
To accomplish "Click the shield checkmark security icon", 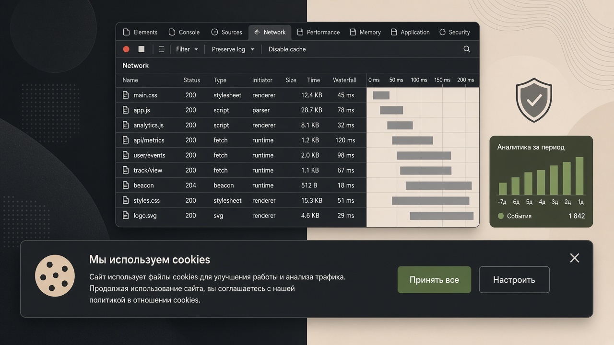I will click(534, 100).
